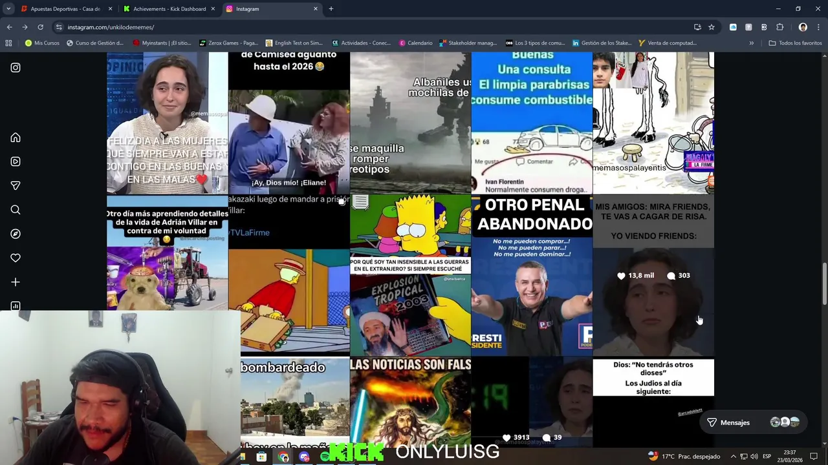Open Reels from the Instagram sidebar

tap(16, 161)
